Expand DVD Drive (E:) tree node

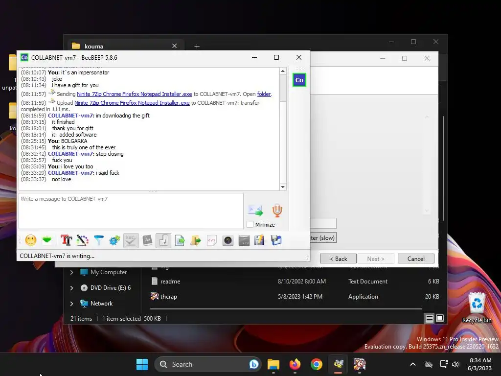(71, 288)
